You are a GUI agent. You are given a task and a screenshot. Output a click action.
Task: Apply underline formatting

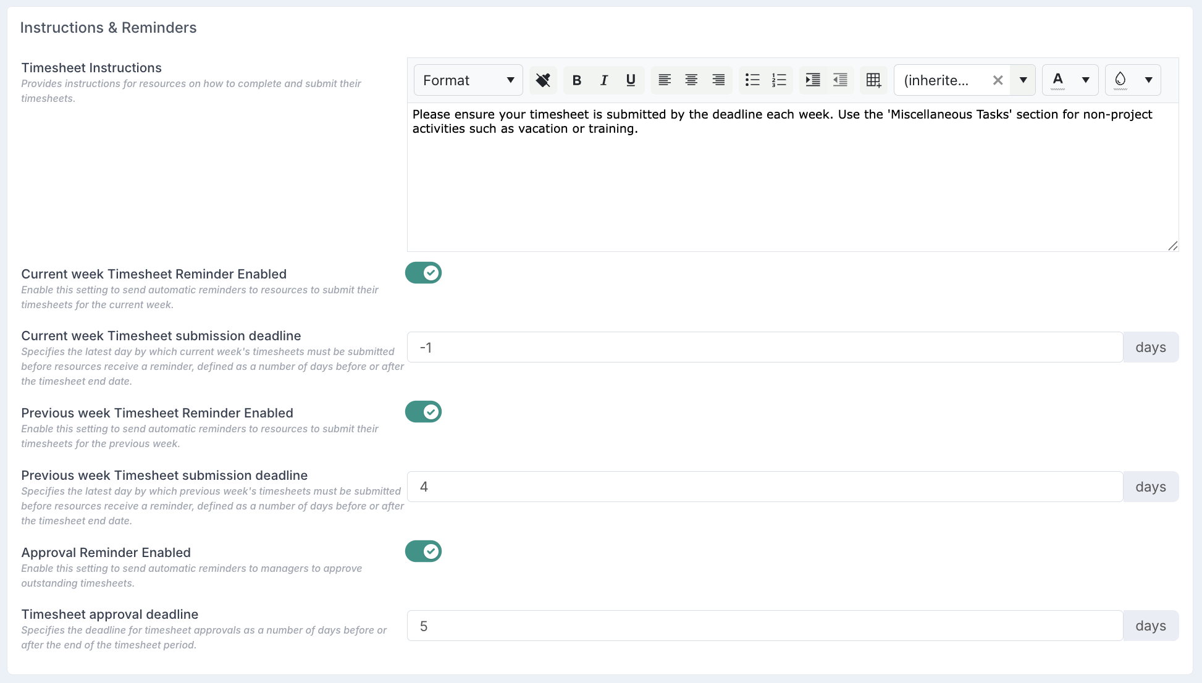[x=631, y=80]
